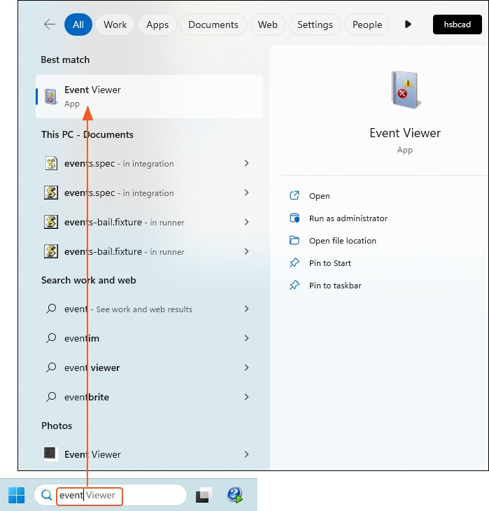Switch to the People filter tab
Viewport: 489px width, 511px height.
tap(367, 24)
